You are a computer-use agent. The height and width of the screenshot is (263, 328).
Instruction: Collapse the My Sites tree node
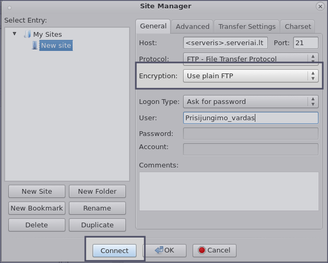(x=15, y=34)
